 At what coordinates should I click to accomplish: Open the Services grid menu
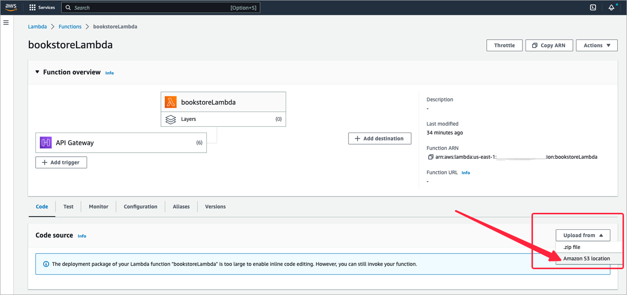(32, 8)
